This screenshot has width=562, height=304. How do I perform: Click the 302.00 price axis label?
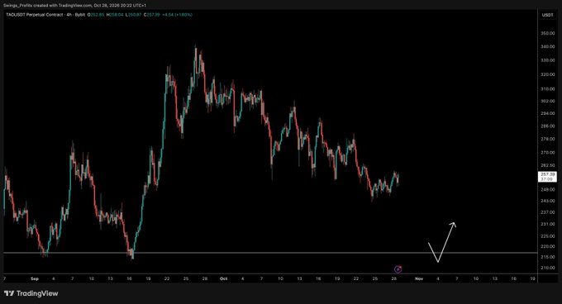pyautogui.click(x=547, y=101)
